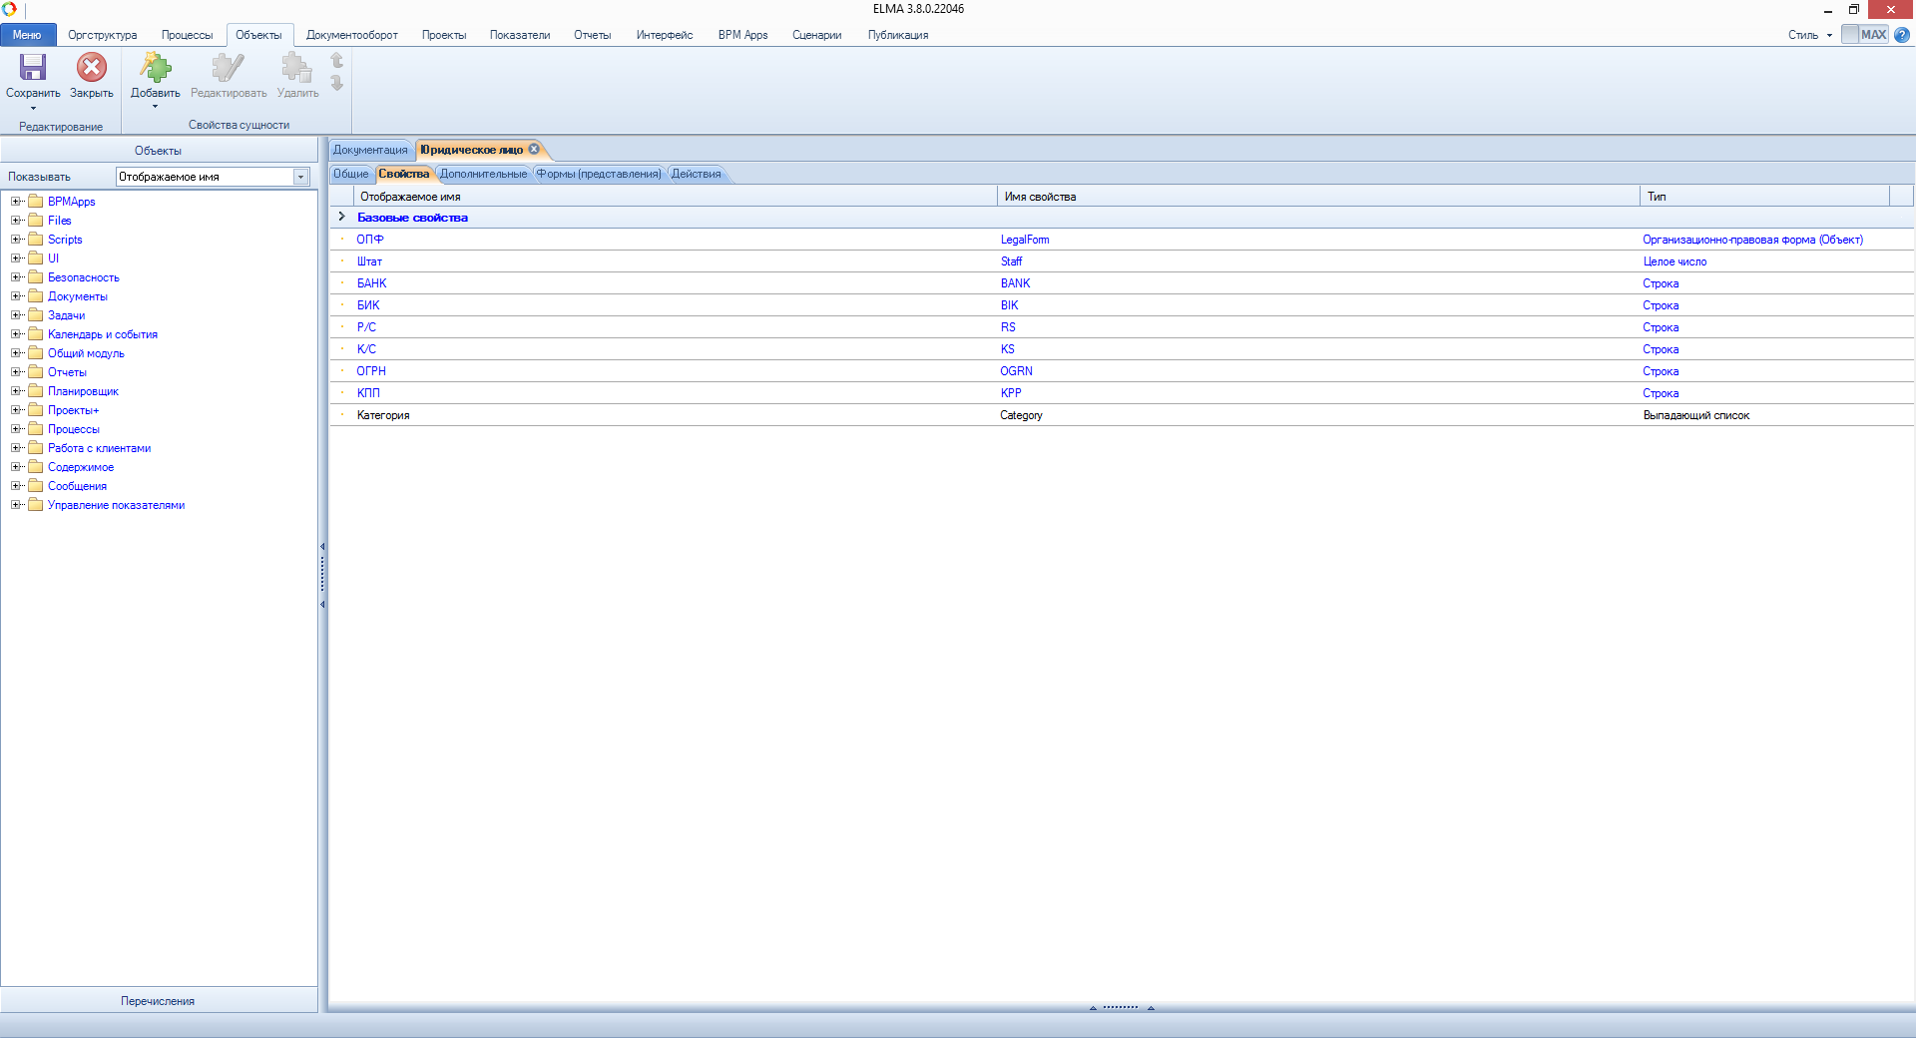Click the Save (Сохранить) floppy disk icon
1916x1038 pixels.
point(33,67)
